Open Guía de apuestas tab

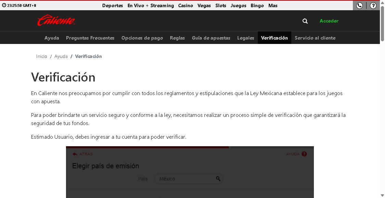click(211, 38)
